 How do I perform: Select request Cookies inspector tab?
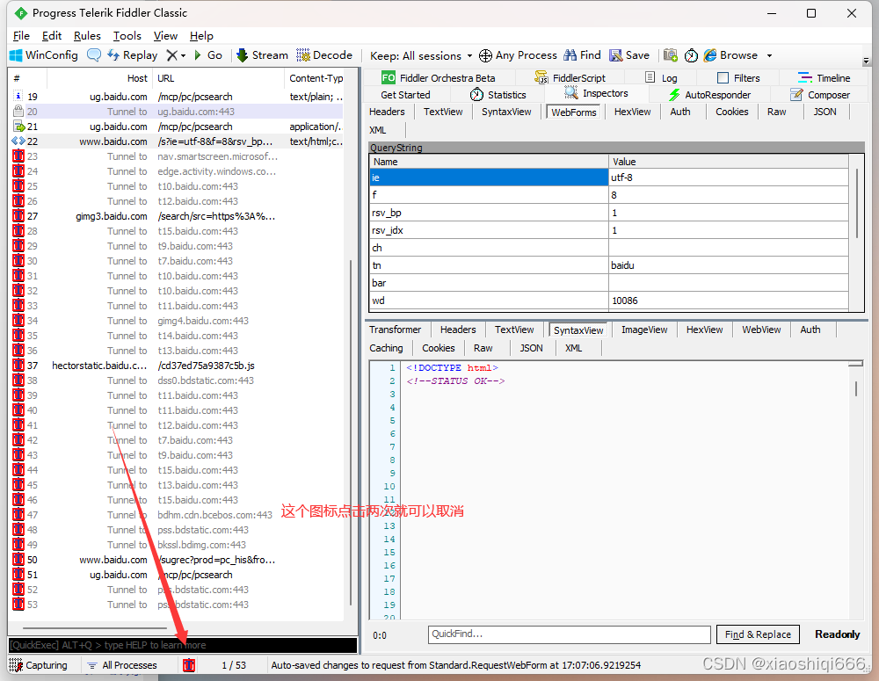coord(731,112)
